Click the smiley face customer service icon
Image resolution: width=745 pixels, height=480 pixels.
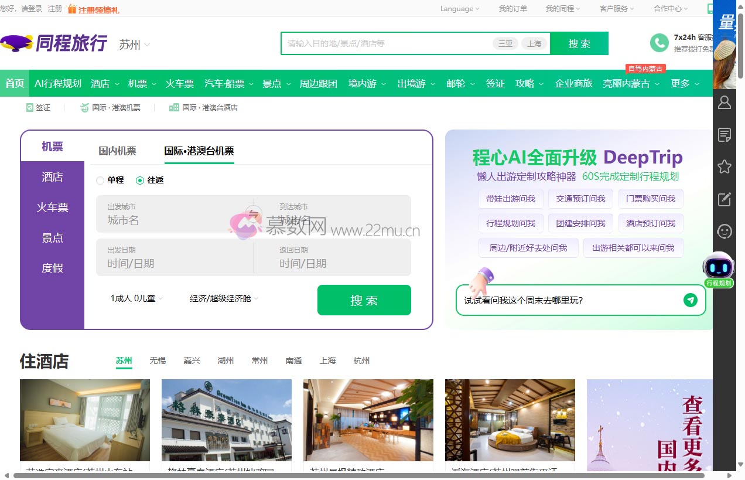tap(725, 232)
